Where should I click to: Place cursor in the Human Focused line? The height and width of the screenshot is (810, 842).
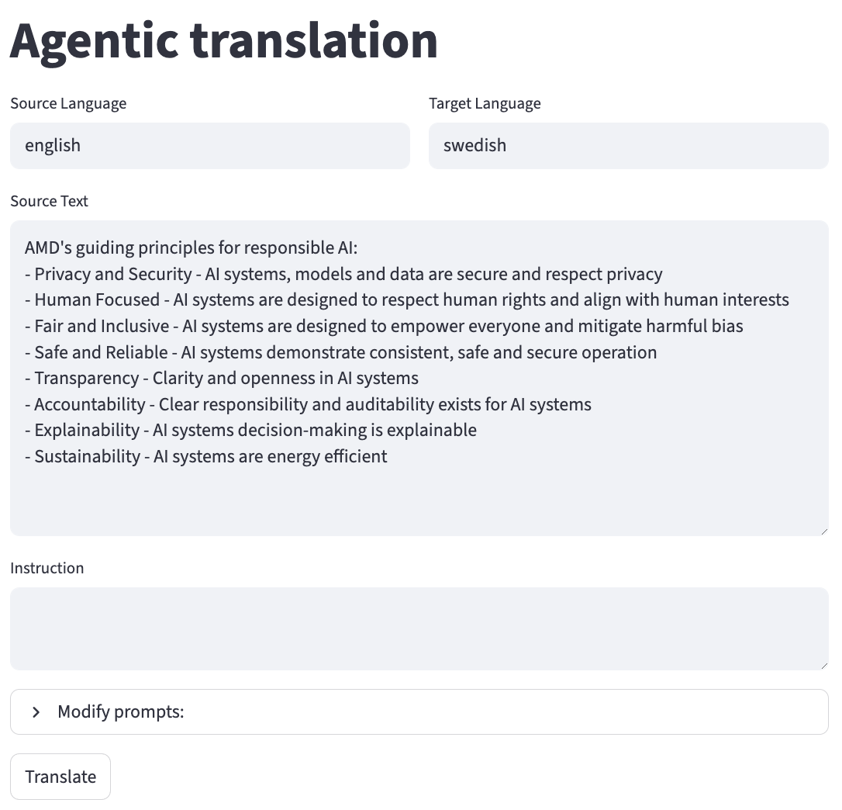pyautogui.click(x=406, y=300)
